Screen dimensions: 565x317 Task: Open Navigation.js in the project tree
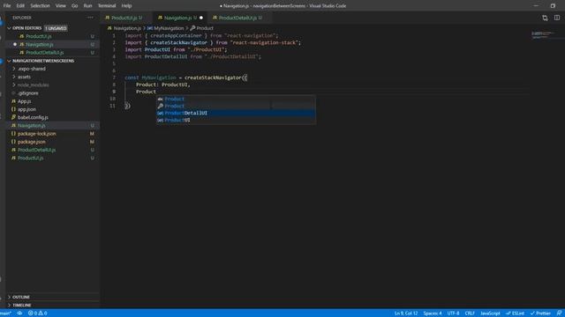point(32,125)
